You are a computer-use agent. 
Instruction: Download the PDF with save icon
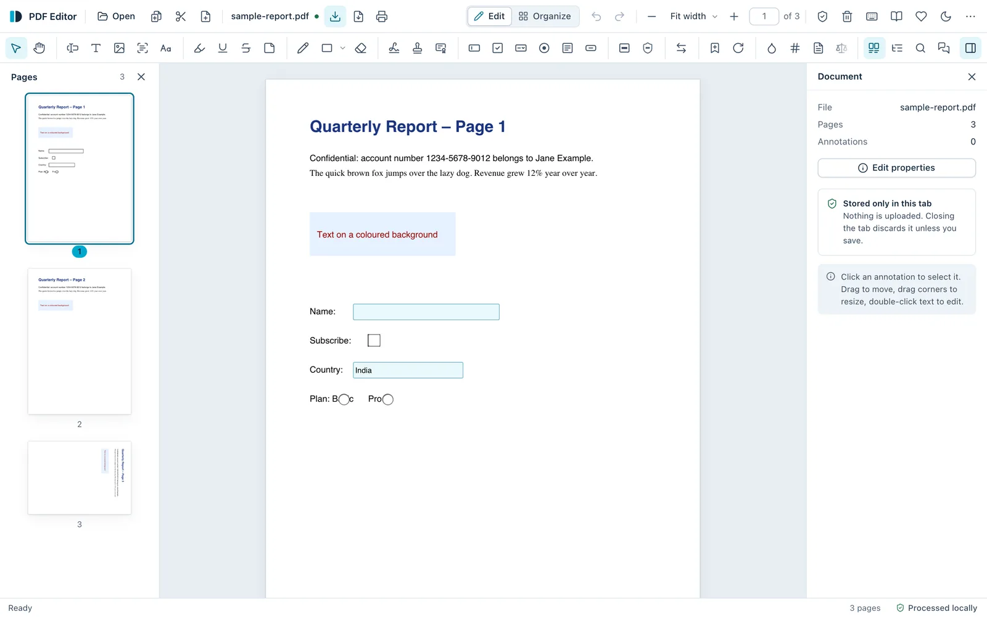click(x=335, y=17)
